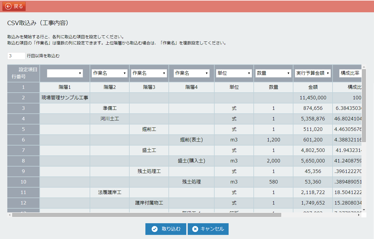Screen dimensions: 374x239
Task: Click cell 盛土(購入土) in row 8
Action: click(192, 161)
